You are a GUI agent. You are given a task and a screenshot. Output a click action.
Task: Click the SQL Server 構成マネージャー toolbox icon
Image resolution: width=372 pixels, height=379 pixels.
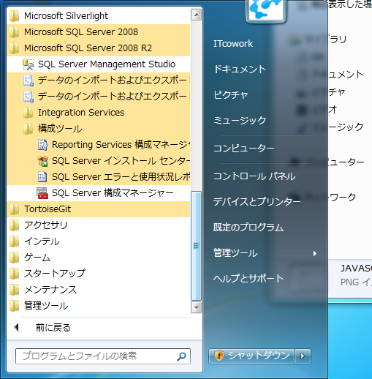click(x=42, y=193)
